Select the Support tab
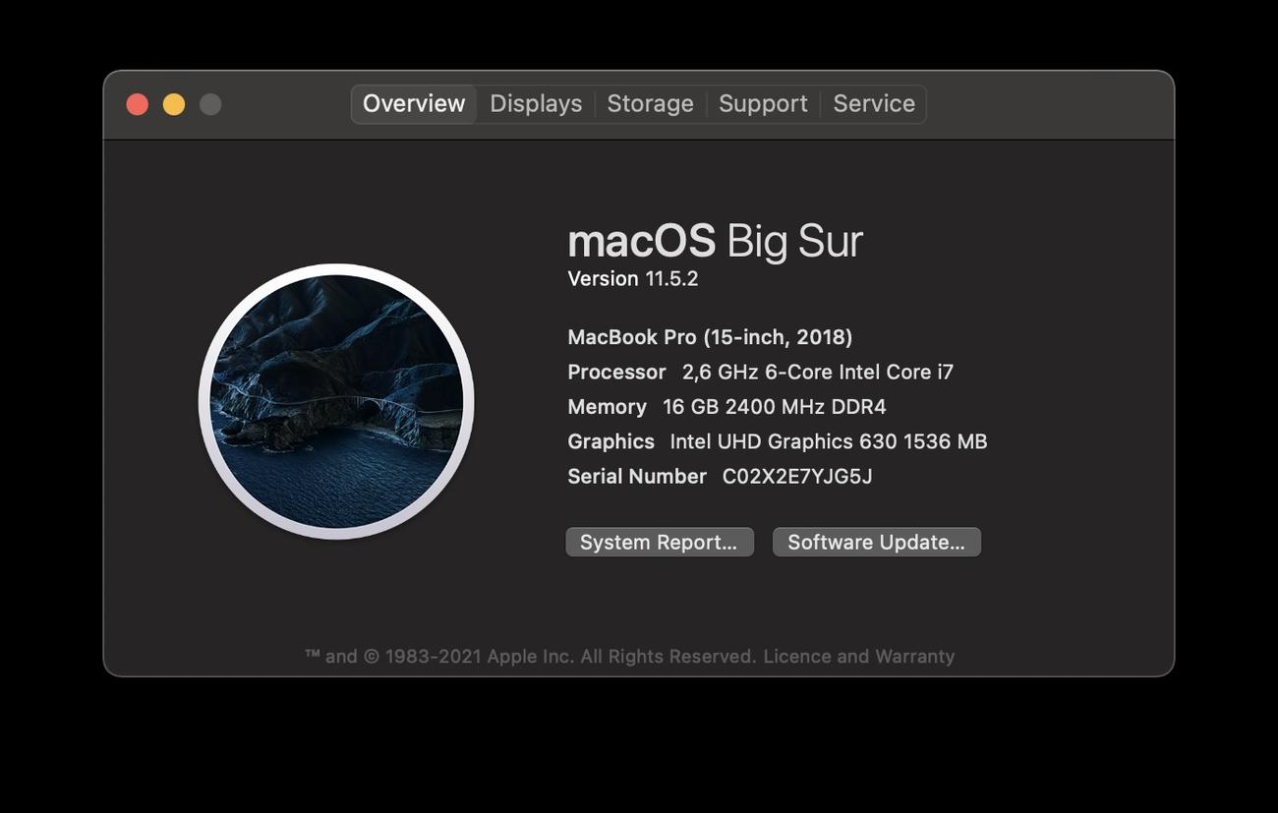The width and height of the screenshot is (1278, 813). [763, 103]
